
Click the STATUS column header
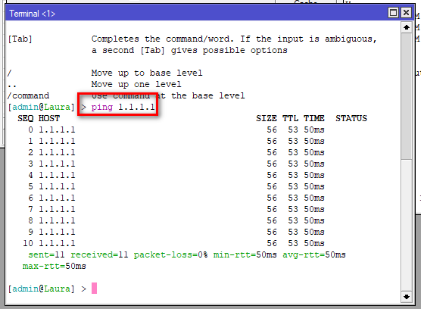(351, 118)
